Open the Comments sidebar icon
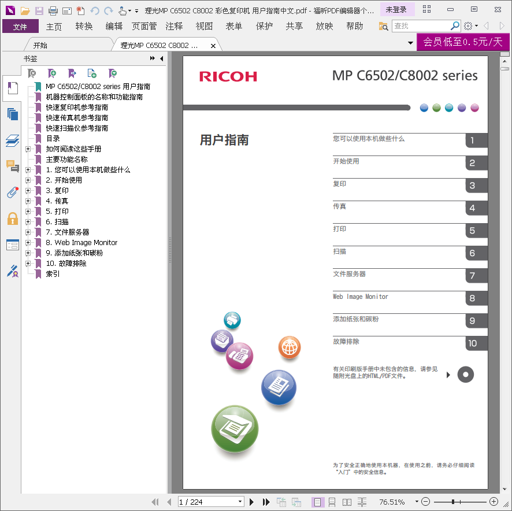The width and height of the screenshot is (512, 511). click(12, 166)
